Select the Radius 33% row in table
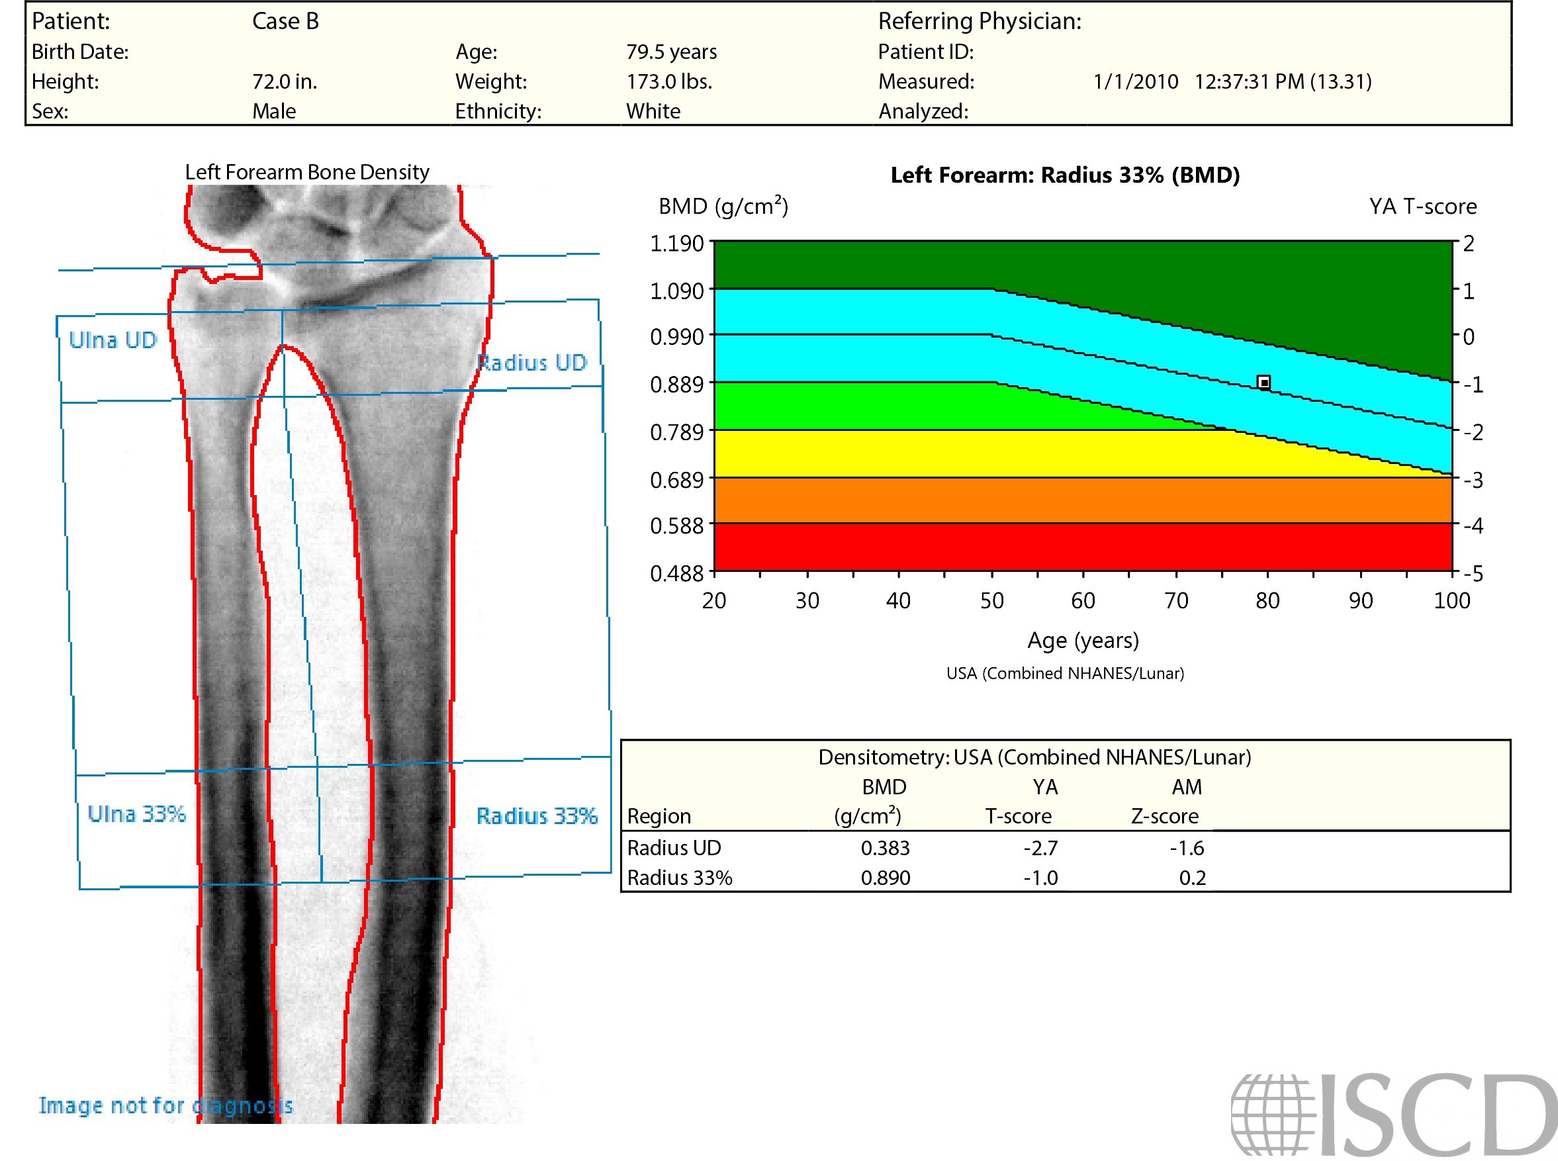 679,878
